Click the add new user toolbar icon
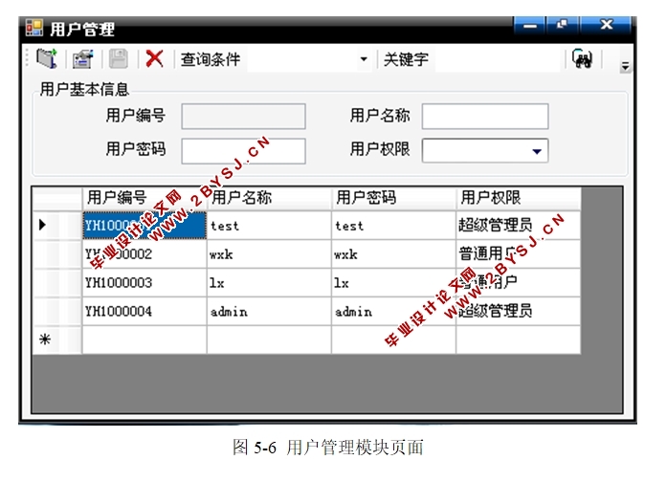This screenshot has height=482, width=666. [x=47, y=59]
